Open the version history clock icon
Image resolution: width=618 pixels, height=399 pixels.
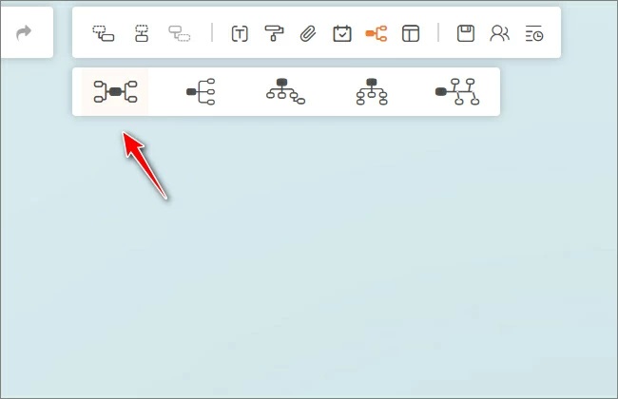pyautogui.click(x=534, y=33)
